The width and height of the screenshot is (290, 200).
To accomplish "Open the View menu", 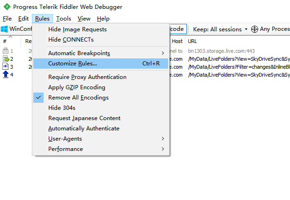I will [84, 19].
